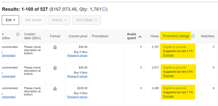Open Research prices for the $39.00 listing

click(77, 55)
